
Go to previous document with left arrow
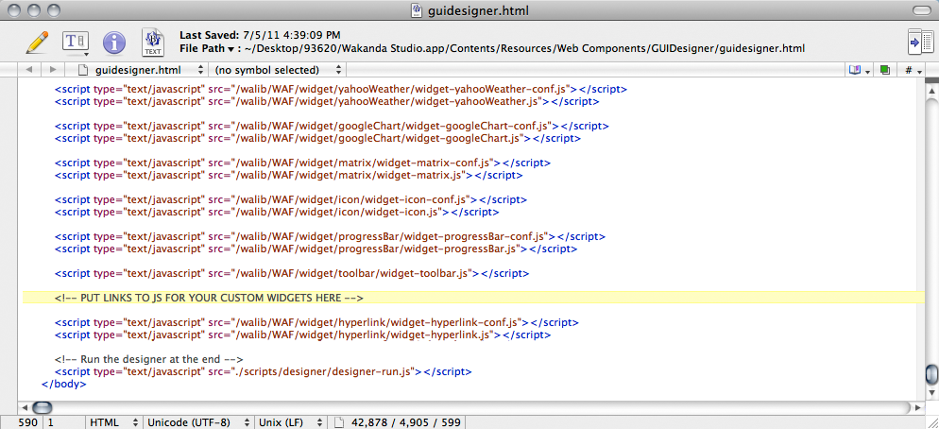point(29,70)
